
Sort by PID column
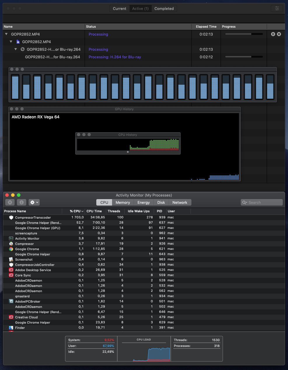pyautogui.click(x=160, y=211)
